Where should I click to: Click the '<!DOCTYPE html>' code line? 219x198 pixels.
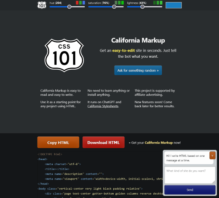[50, 154]
